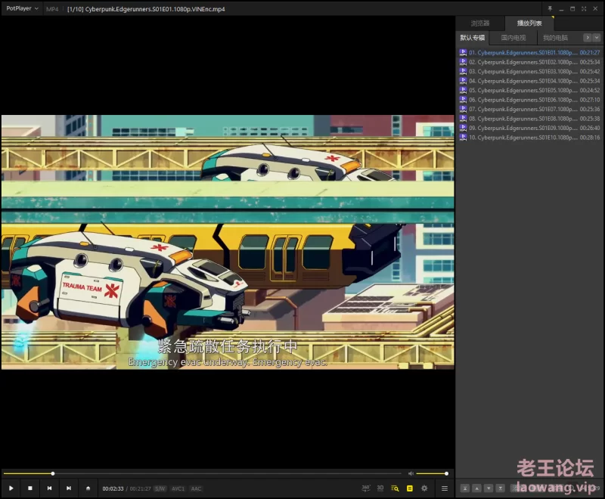This screenshot has height=499, width=605.
Task: Move playlist item to bottom
Action: pyautogui.click(x=501, y=488)
